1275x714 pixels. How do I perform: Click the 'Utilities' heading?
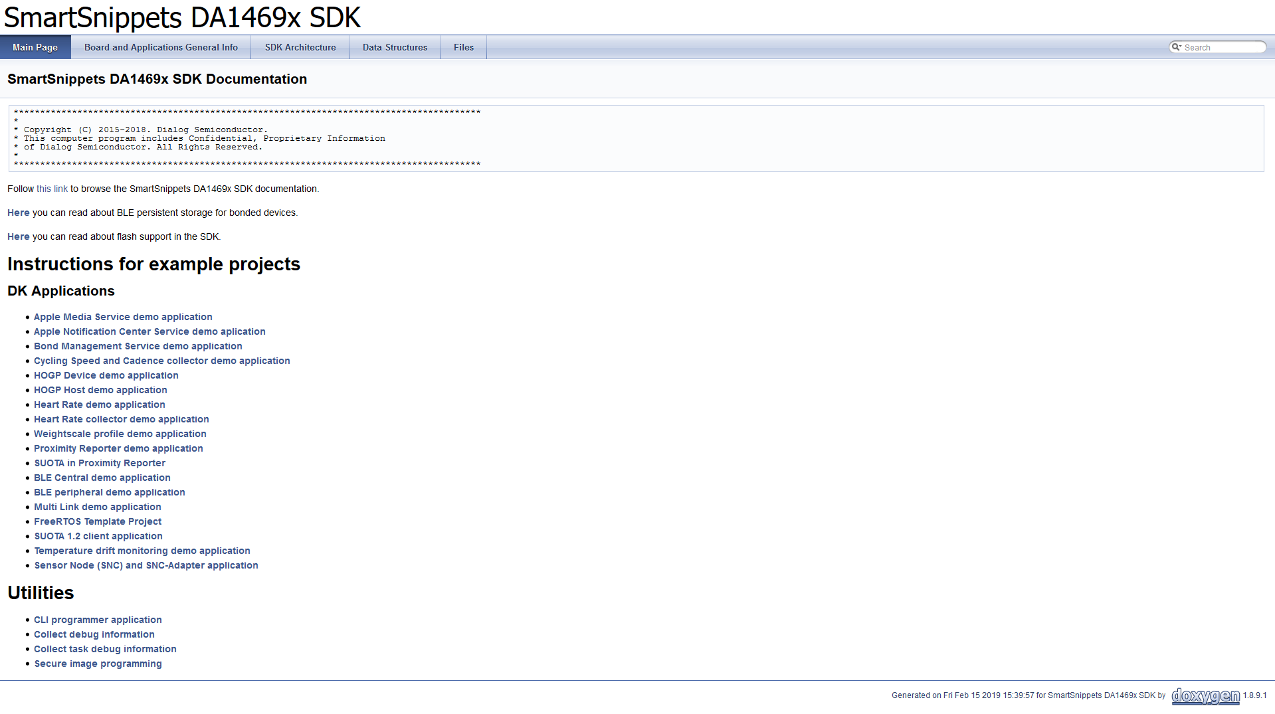point(41,592)
